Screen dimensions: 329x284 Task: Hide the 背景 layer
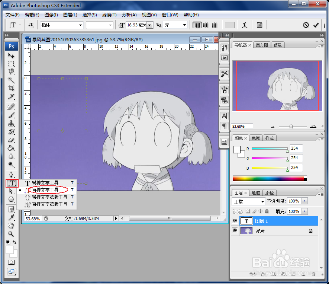235,230
